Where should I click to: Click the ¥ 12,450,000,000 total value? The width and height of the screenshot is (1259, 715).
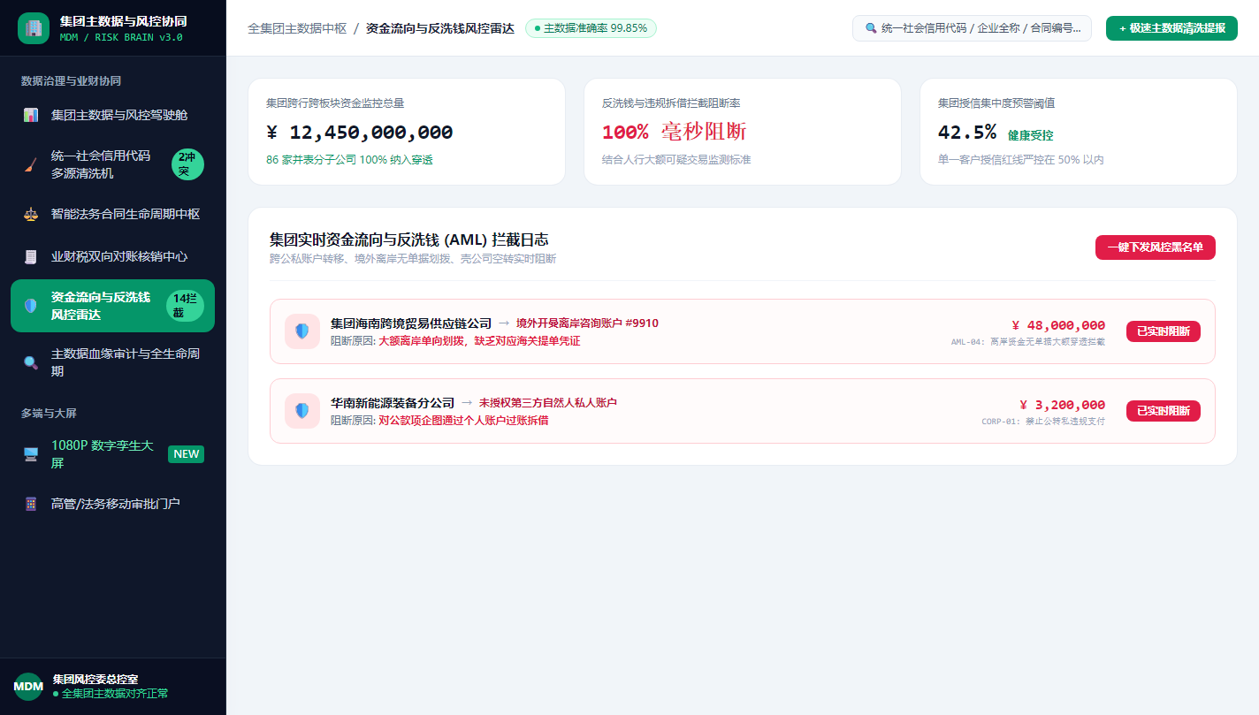coord(359,133)
